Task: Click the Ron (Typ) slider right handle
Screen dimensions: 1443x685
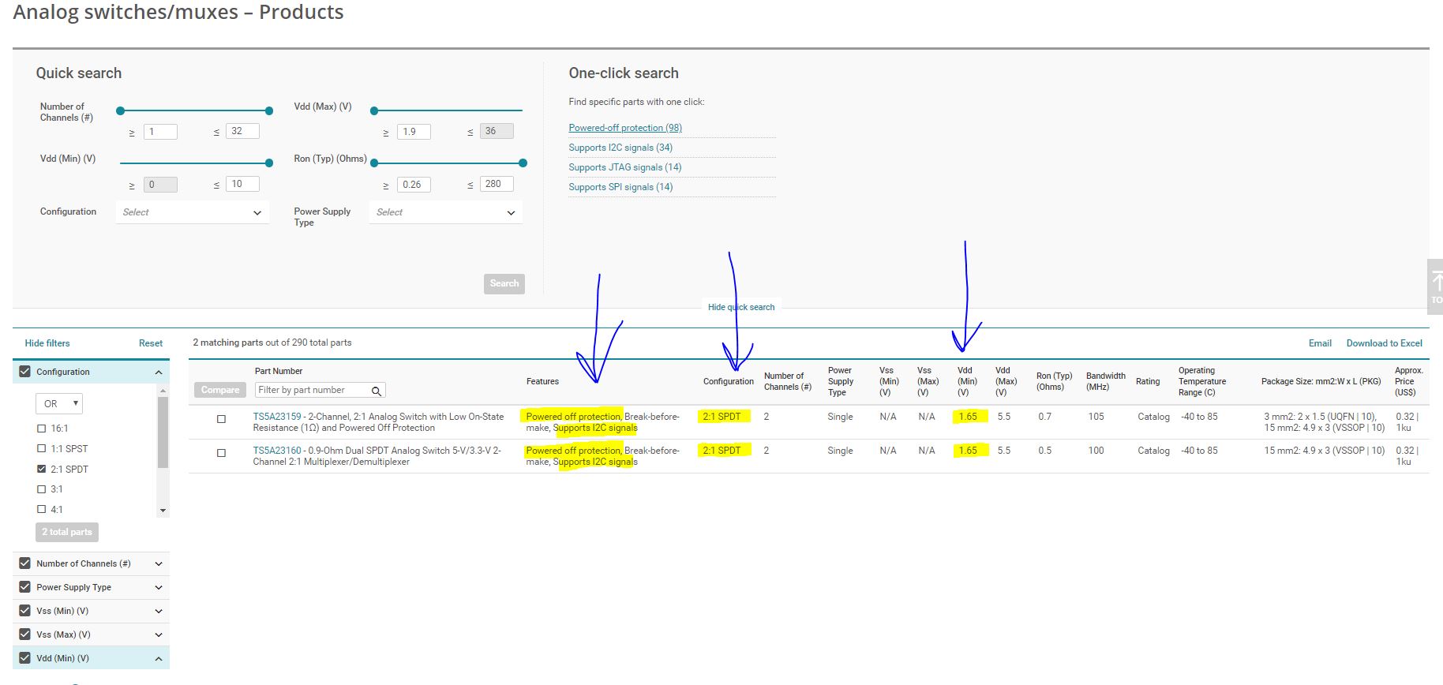Action: click(523, 163)
